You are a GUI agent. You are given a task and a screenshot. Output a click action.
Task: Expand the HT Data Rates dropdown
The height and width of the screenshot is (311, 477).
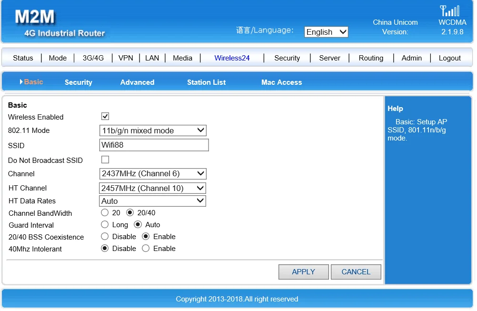[152, 201]
